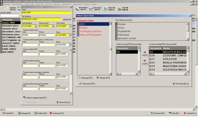198x123 pixels.
Task: Click the red X icon of Renunta in Modificare borderou
Action: [x=57, y=102]
